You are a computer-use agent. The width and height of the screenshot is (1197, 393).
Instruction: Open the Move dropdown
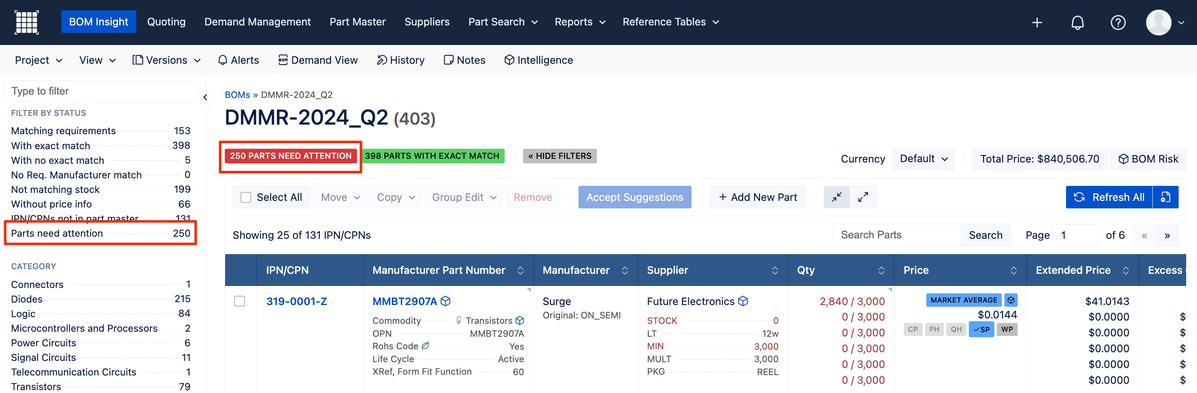(x=339, y=197)
